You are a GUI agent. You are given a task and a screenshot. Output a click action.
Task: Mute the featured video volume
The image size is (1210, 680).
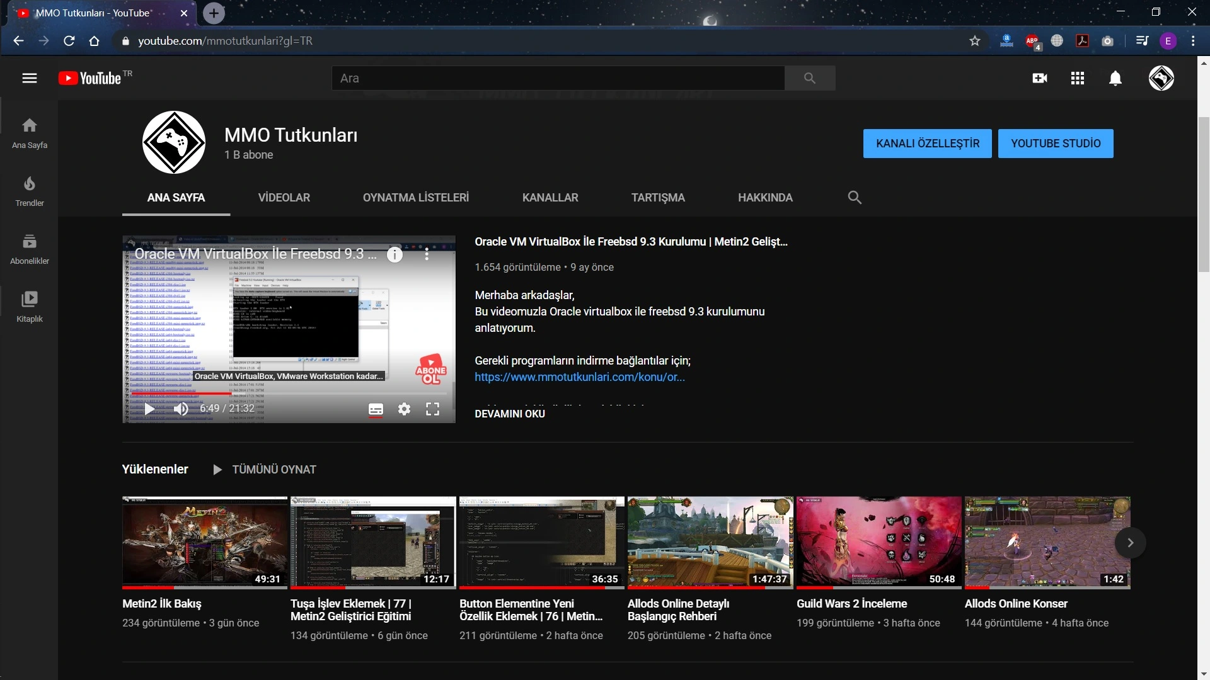pyautogui.click(x=181, y=409)
